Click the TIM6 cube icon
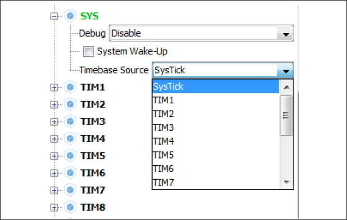The image size is (347, 220). 70,172
